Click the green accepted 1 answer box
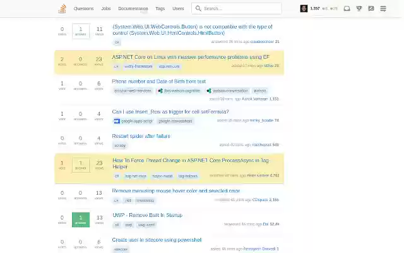Viewport: 404px width, 253px height. (x=81, y=219)
